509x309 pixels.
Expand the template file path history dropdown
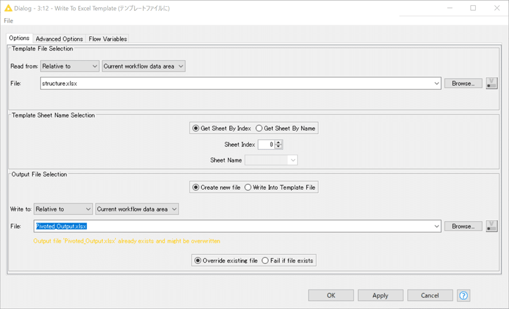pos(437,84)
